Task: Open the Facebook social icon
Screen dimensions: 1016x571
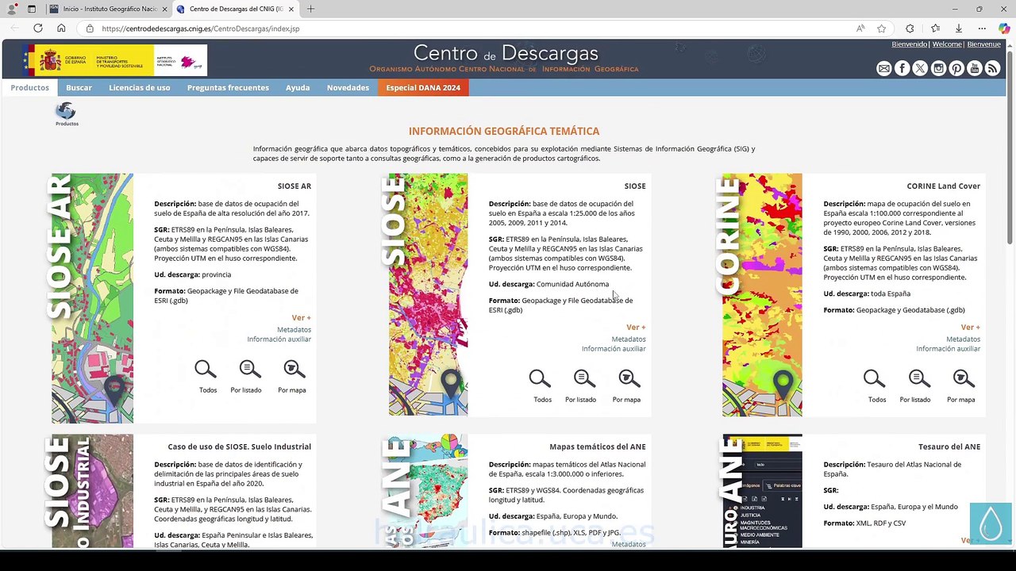Action: click(902, 69)
